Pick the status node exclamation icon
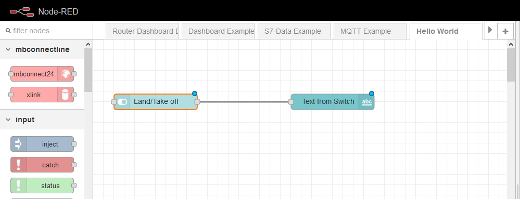 coord(19,185)
